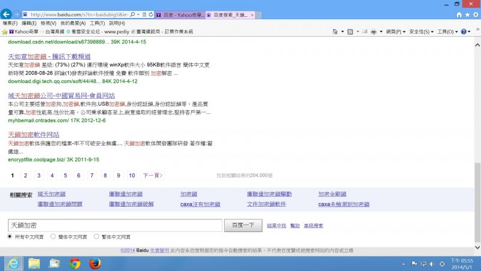
Task: Click the add-to-favorites bar star icon
Action: [4, 32]
